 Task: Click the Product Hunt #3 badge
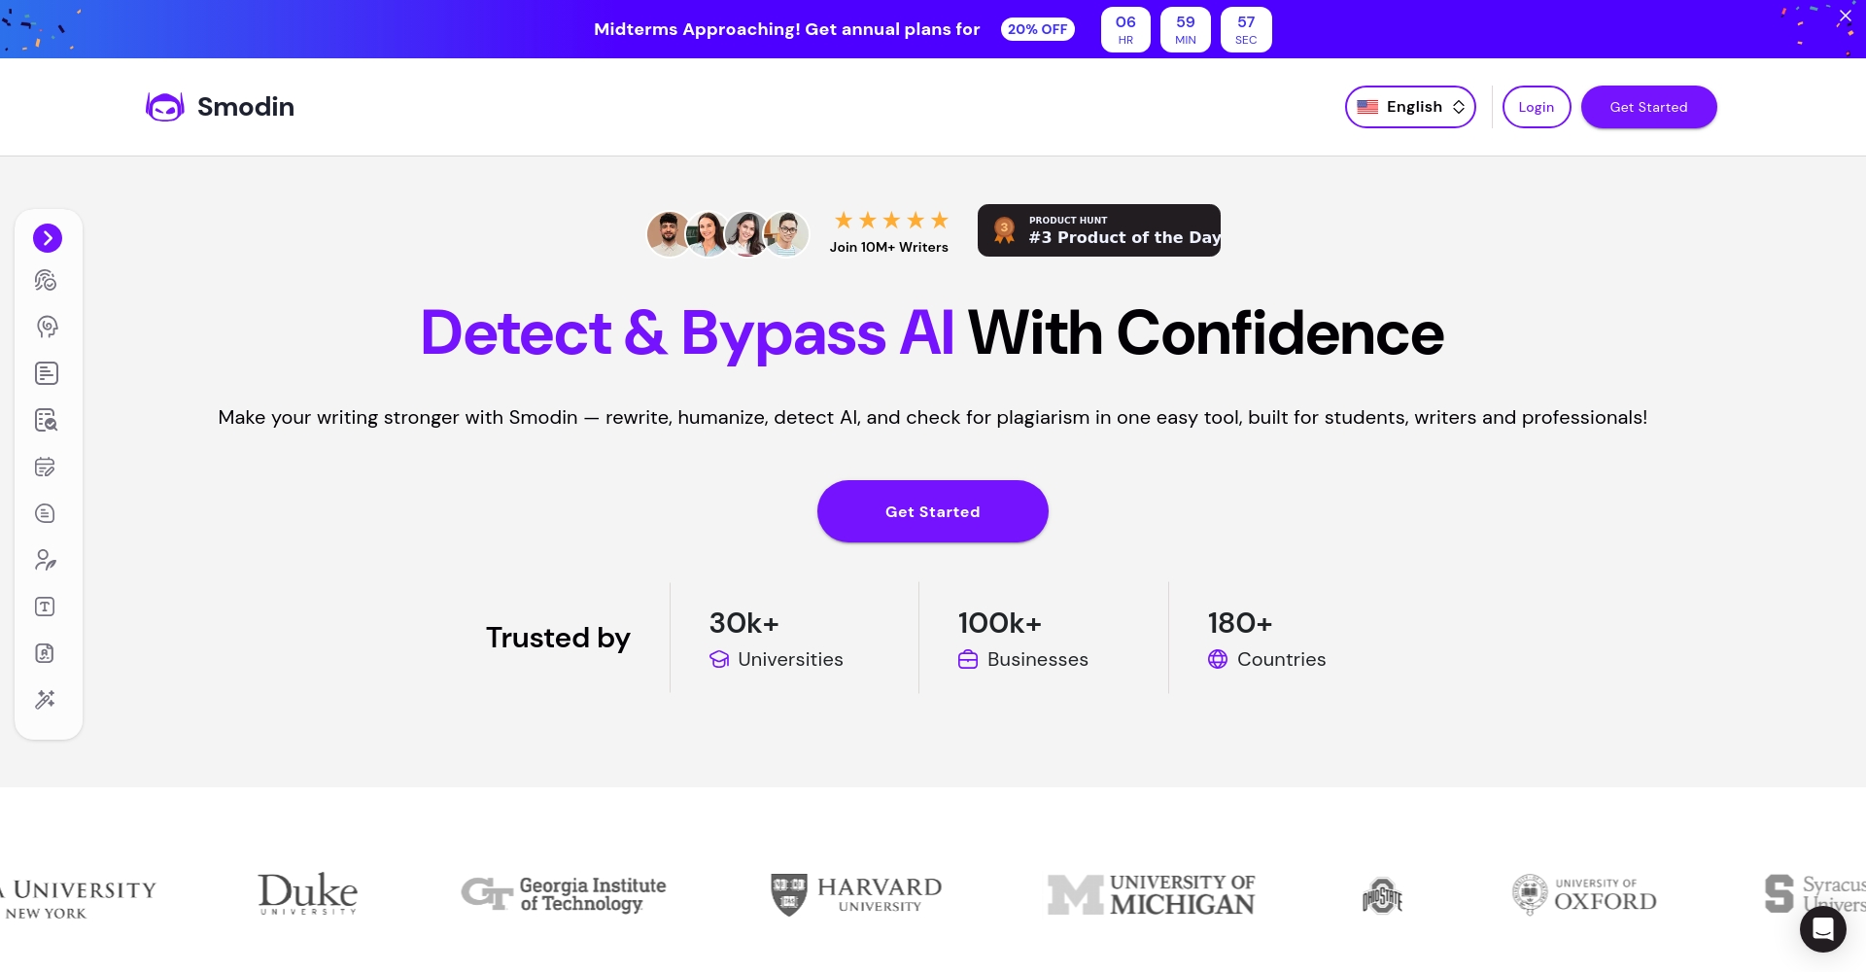click(1098, 230)
